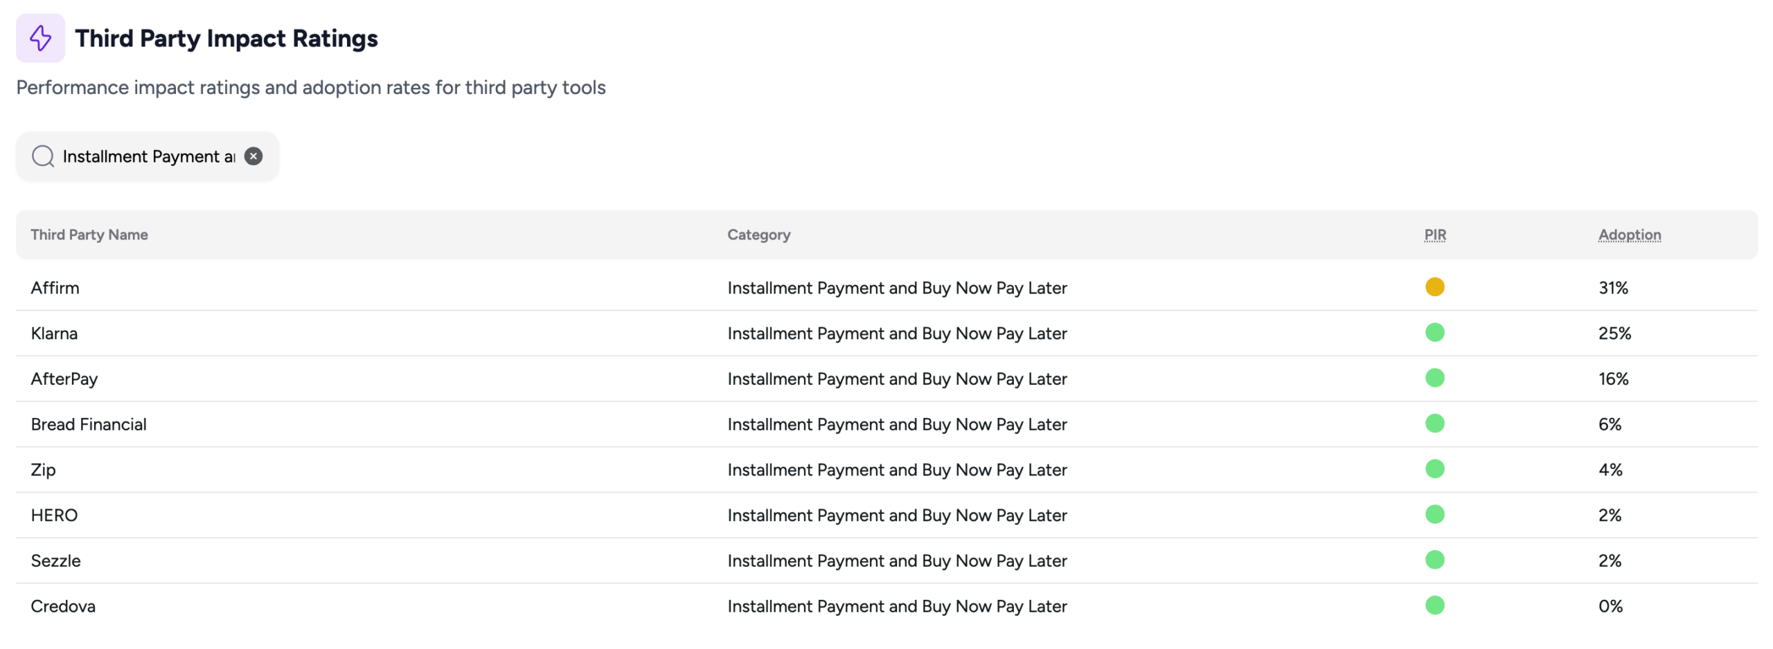The width and height of the screenshot is (1773, 649).
Task: Click the category text in Sezzle's row
Action: (897, 561)
